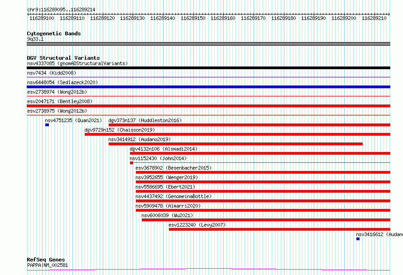Select the red bar under dgv4132n106 (Alsmadi2014)
The height and width of the screenshot is (275, 403).
[x=260, y=153]
